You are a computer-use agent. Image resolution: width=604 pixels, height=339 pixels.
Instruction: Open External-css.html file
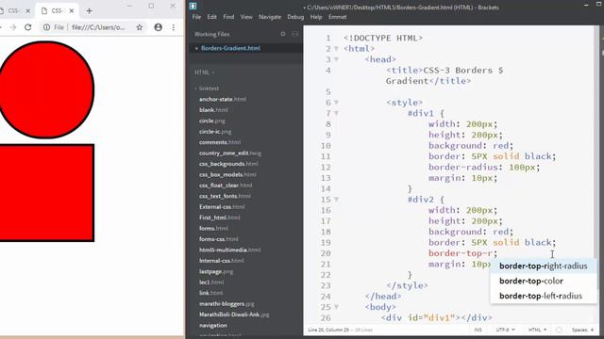222,207
